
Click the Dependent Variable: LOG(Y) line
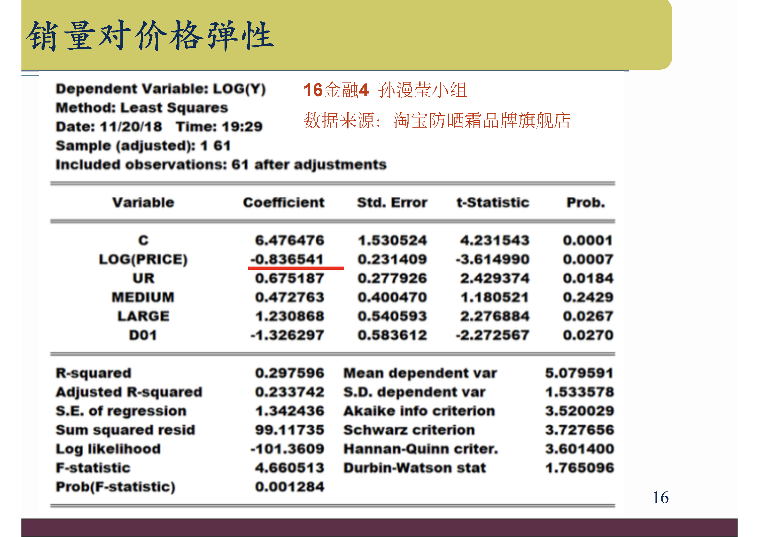[161, 89]
